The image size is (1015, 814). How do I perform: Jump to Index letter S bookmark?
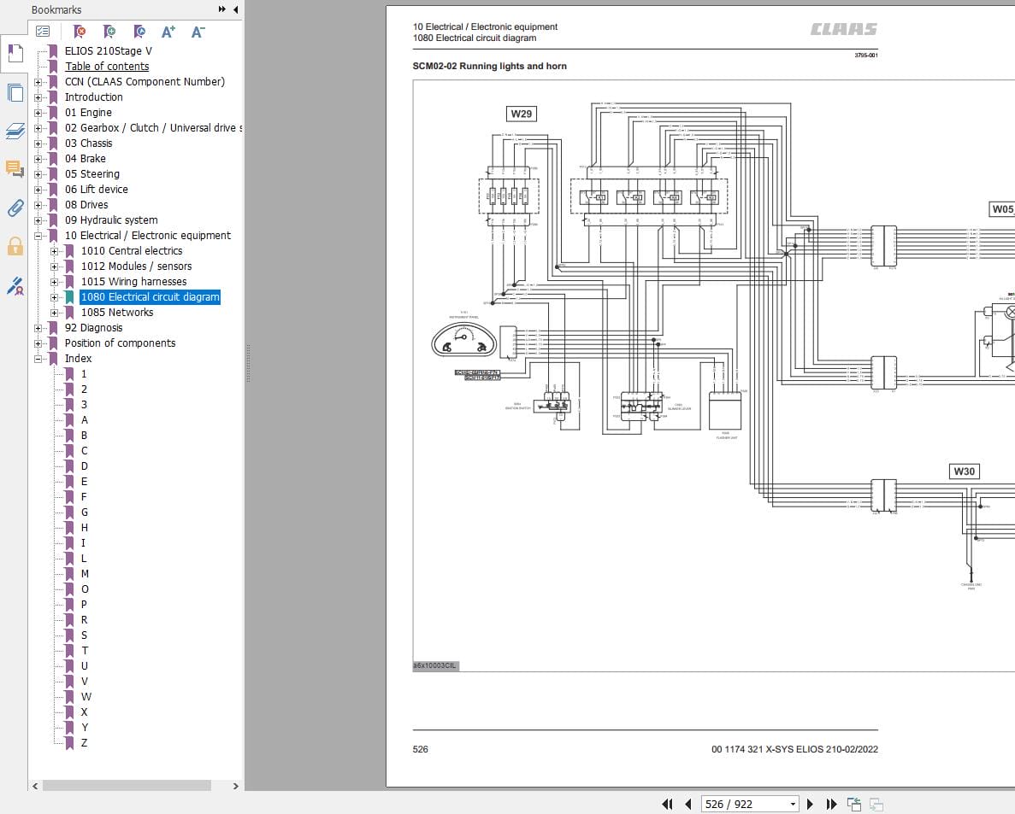(x=84, y=635)
